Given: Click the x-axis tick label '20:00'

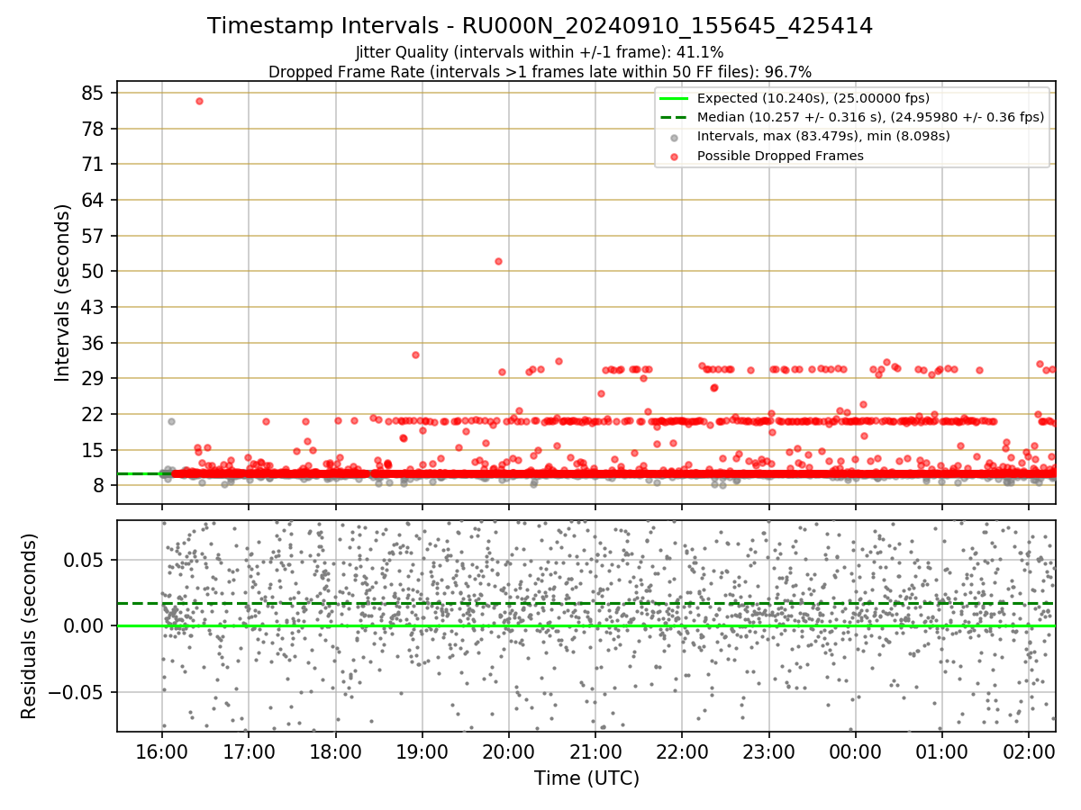Looking at the screenshot, I should point(509,751).
